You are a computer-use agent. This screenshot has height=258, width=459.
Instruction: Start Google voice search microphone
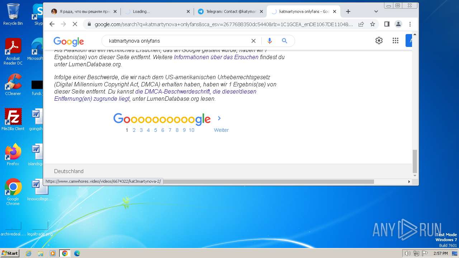coord(270,41)
